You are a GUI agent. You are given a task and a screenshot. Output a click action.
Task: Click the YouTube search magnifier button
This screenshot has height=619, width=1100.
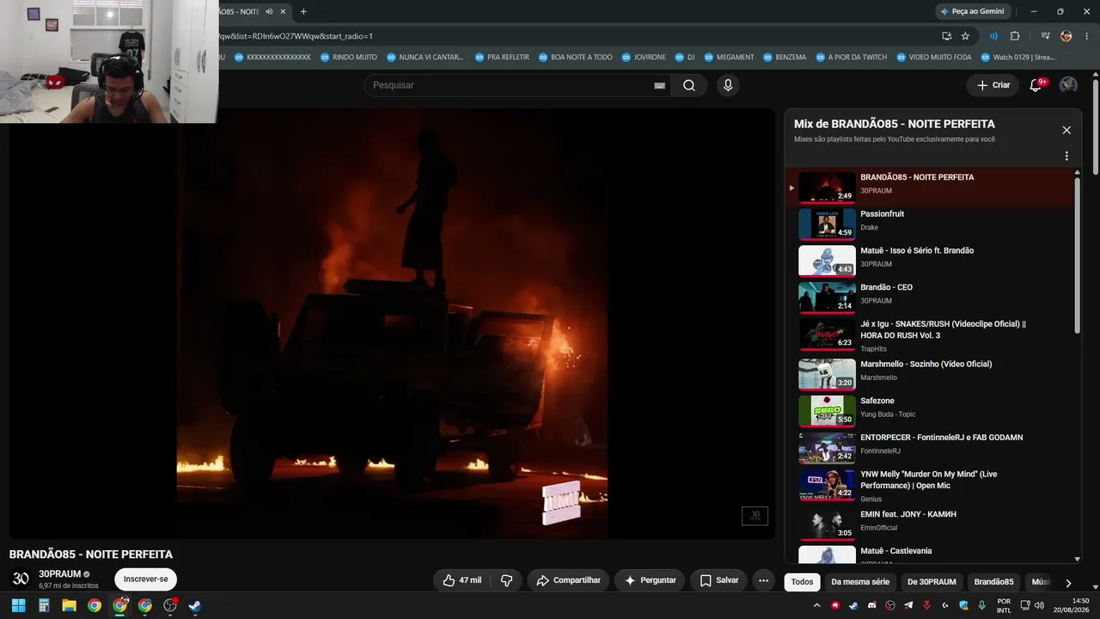(689, 85)
